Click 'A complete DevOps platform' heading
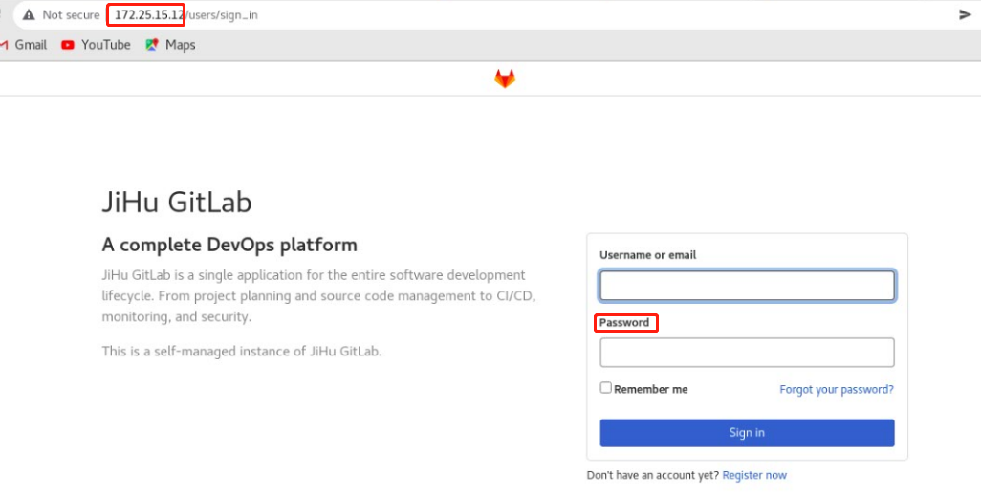 229,245
